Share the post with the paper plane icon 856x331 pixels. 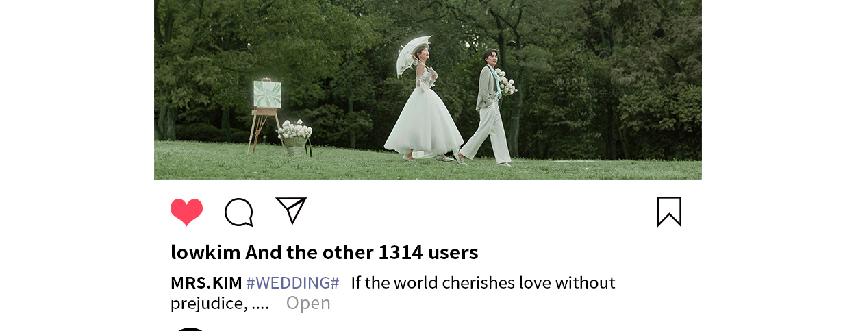(291, 210)
